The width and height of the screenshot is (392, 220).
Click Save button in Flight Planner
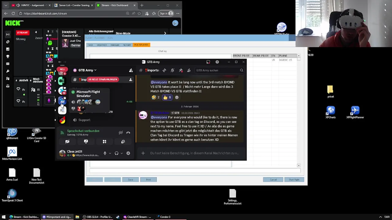click(x=130, y=180)
